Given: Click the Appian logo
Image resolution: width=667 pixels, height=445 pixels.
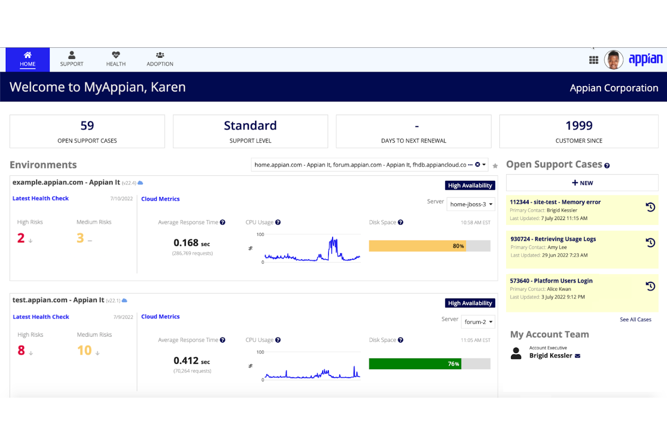Looking at the screenshot, I should pos(645,59).
